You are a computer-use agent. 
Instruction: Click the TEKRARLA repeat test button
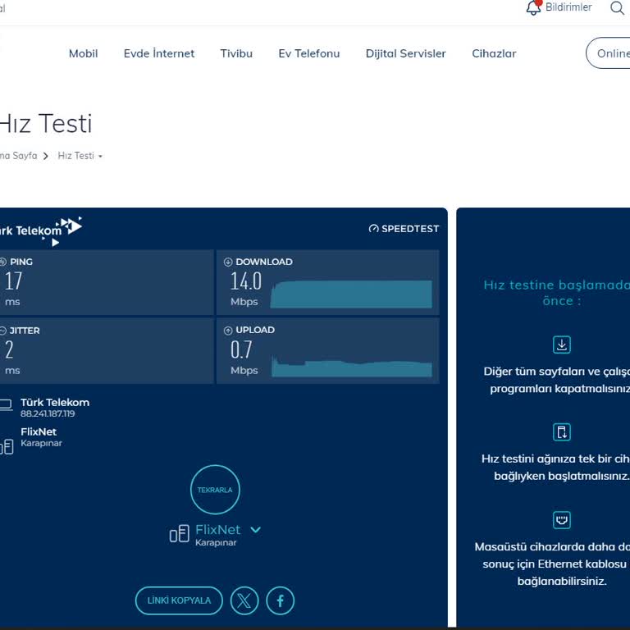click(215, 490)
